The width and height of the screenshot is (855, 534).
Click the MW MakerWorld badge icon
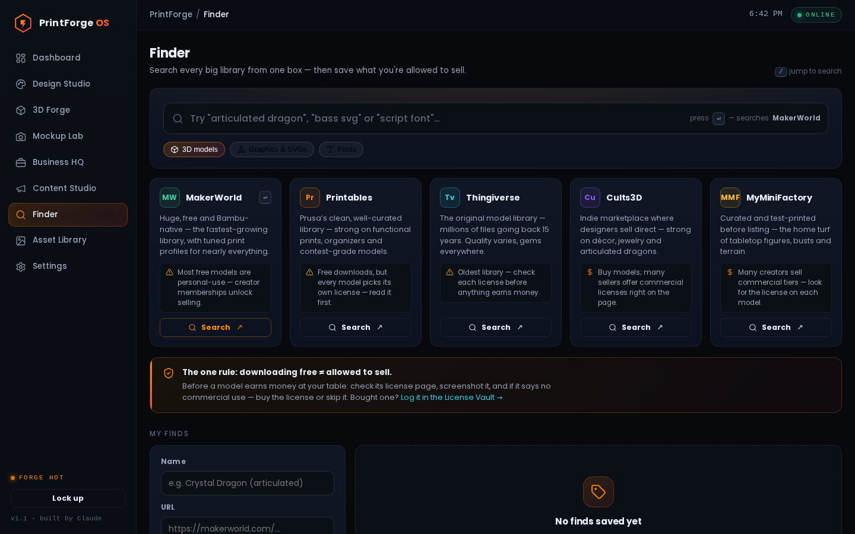coord(170,198)
